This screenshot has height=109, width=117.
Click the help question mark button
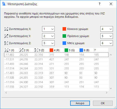[x=100, y=4]
